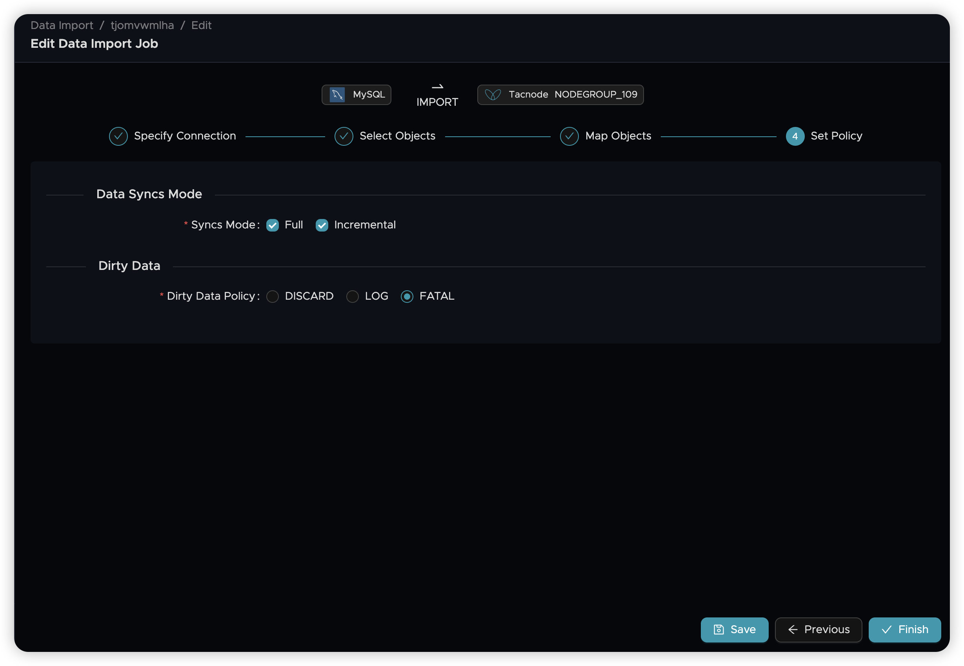The width and height of the screenshot is (964, 666).
Task: Click the Tacnode text label
Action: tap(528, 95)
